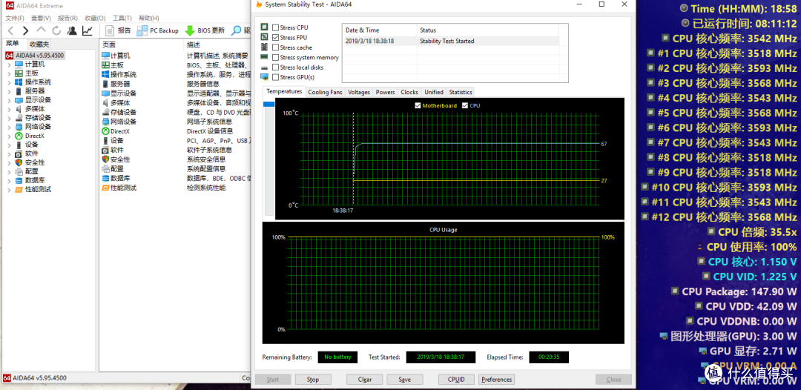
Task: Open the 主板 icon in the page list
Action: click(106, 65)
